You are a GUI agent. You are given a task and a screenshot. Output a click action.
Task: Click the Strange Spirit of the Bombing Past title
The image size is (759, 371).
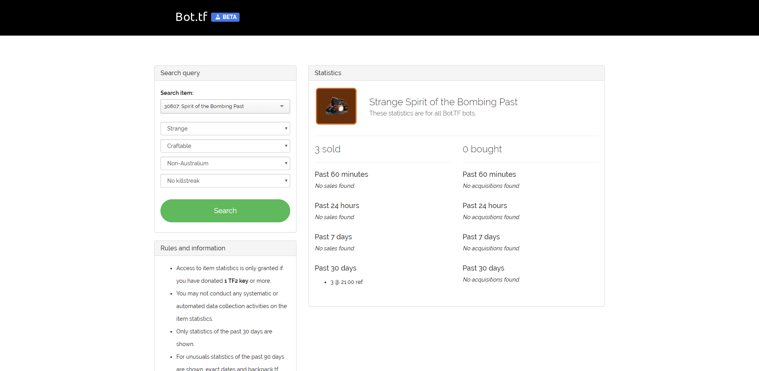pos(443,102)
